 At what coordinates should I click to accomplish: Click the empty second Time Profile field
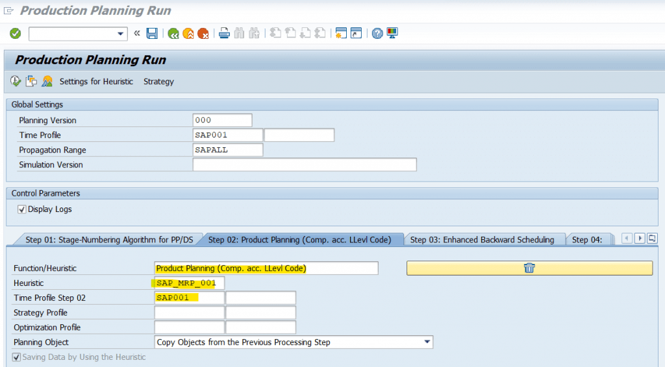[x=299, y=135]
